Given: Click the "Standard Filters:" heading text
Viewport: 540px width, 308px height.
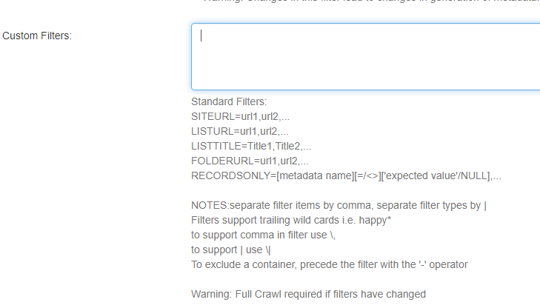Looking at the screenshot, I should click(229, 101).
